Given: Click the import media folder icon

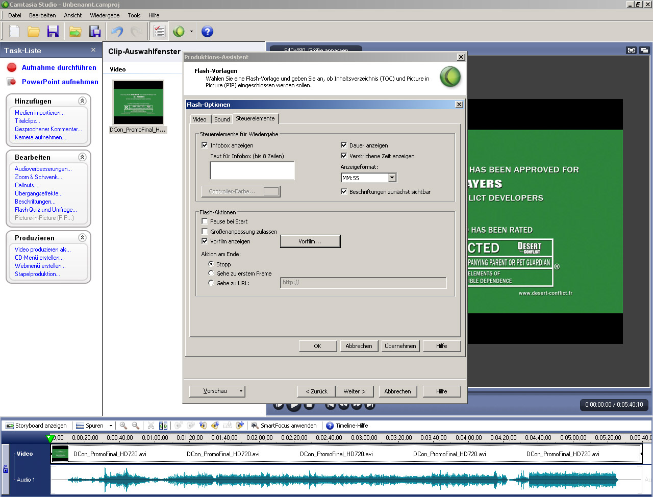Looking at the screenshot, I should pyautogui.click(x=76, y=32).
